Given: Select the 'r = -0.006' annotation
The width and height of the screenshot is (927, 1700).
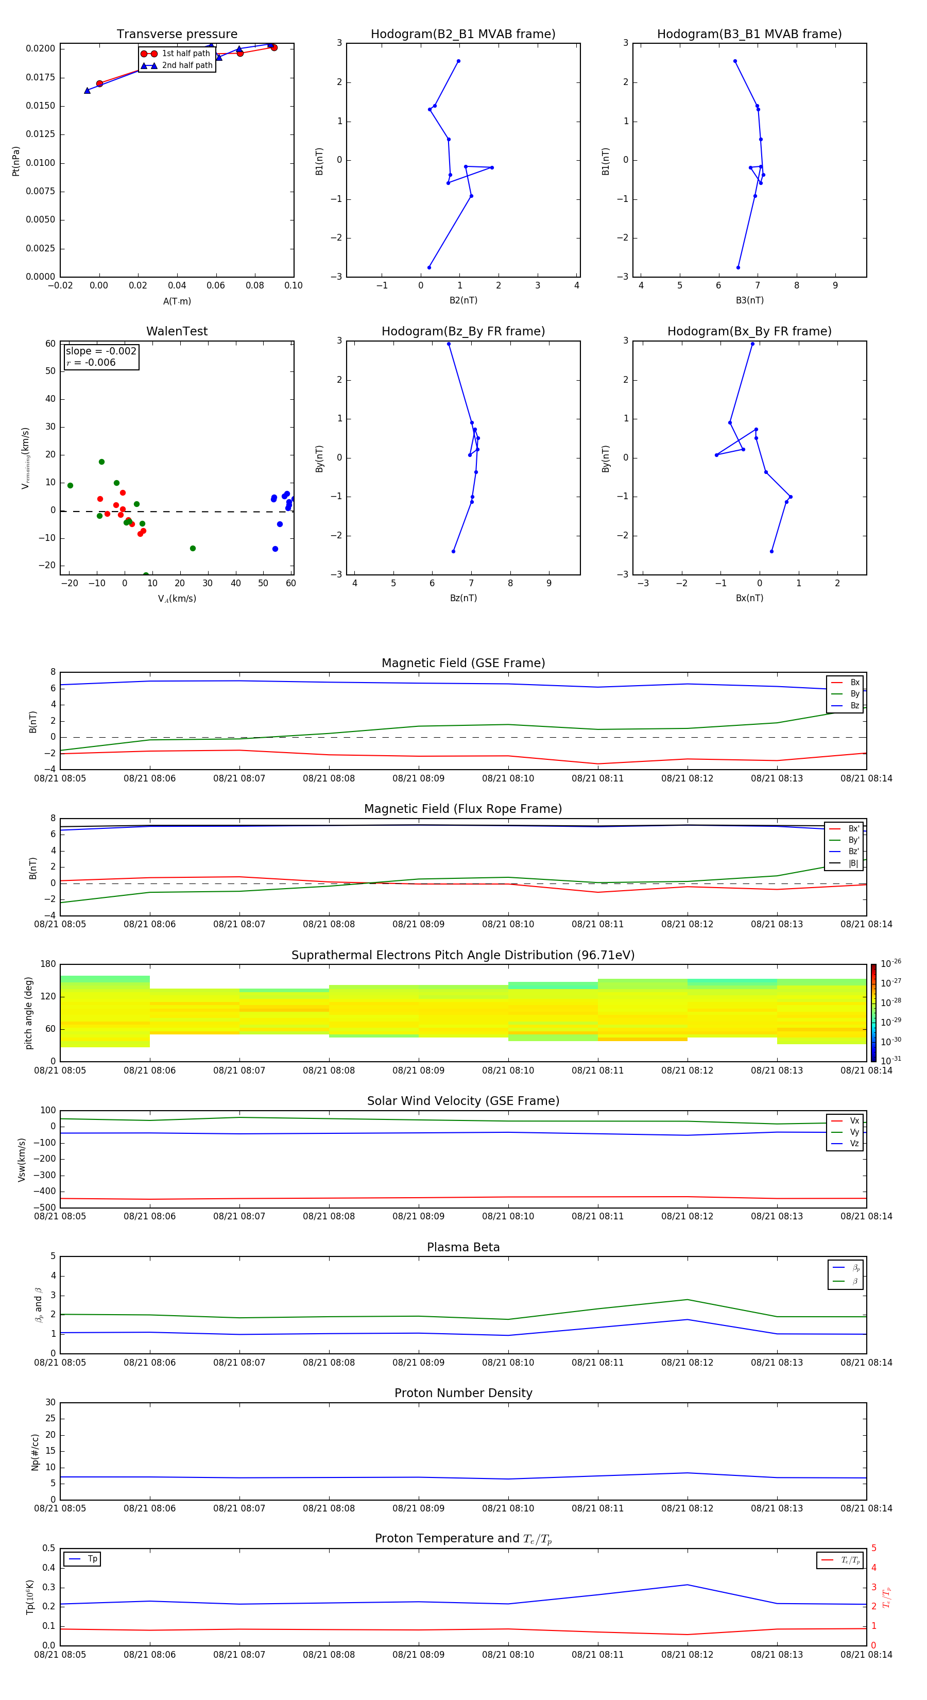Looking at the screenshot, I should pos(91,362).
